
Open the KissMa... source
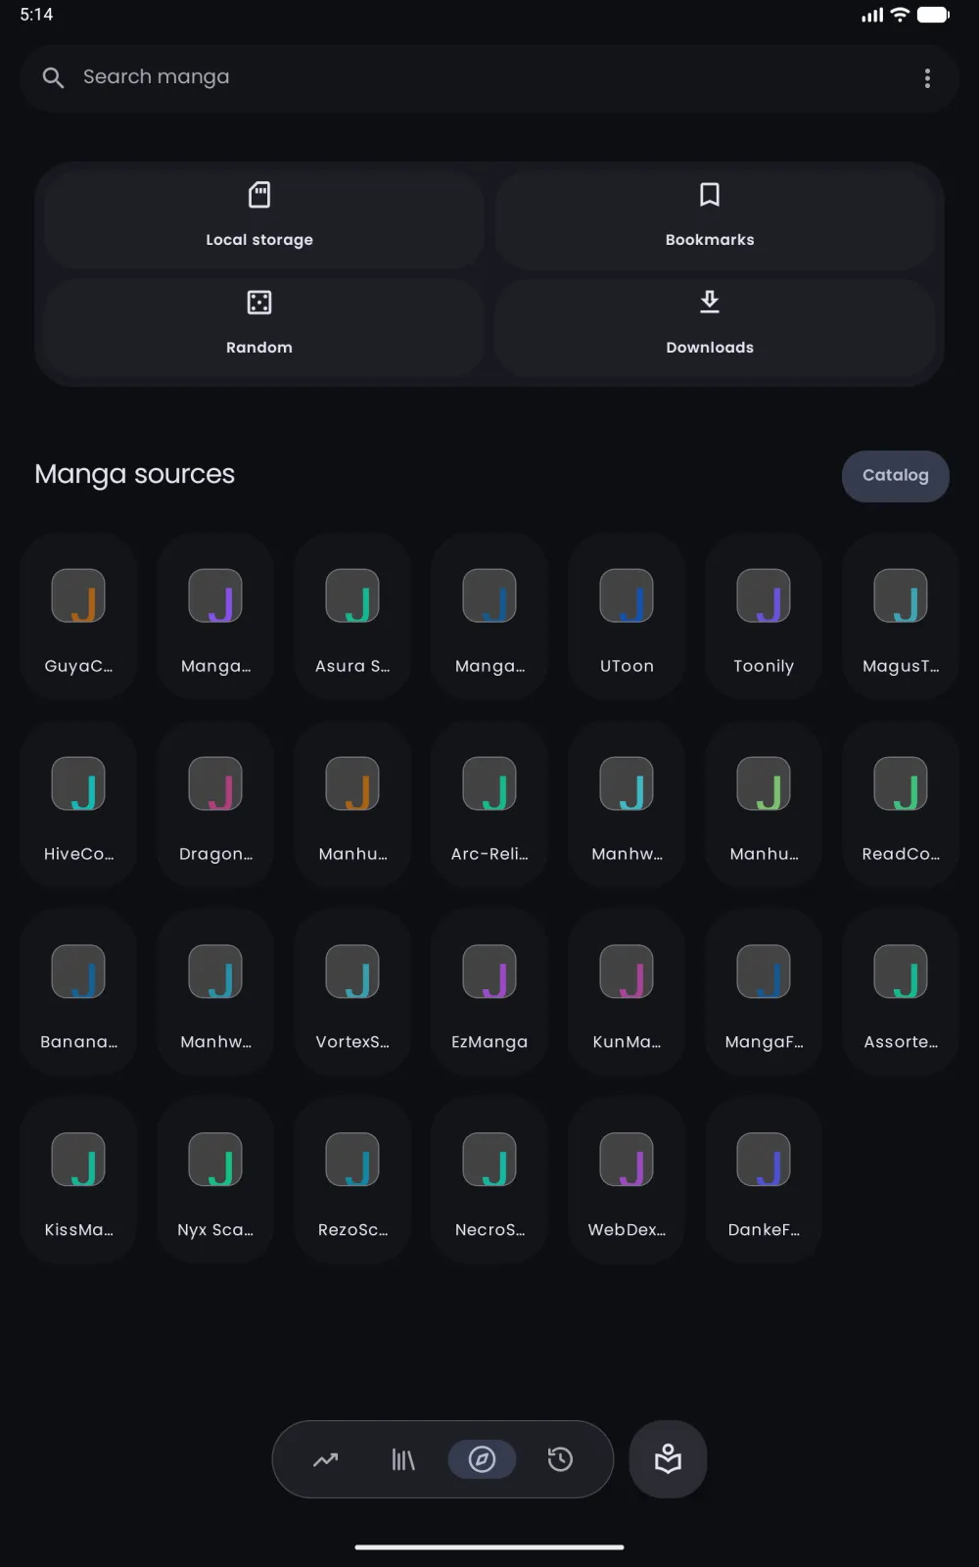[x=78, y=1181]
